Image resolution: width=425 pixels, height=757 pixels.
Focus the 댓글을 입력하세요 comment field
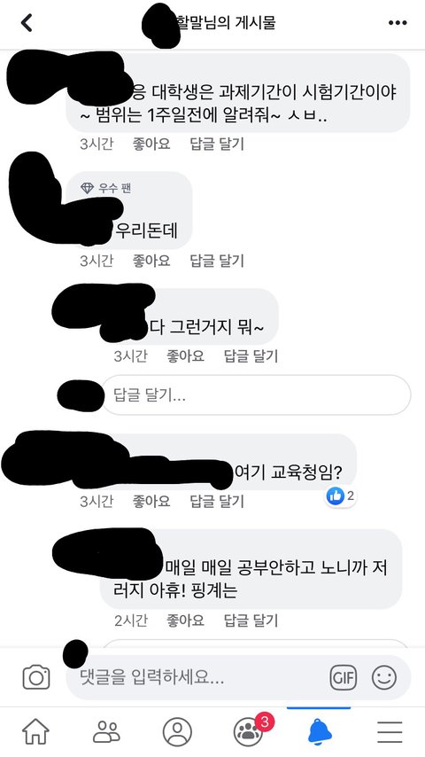coord(239,677)
